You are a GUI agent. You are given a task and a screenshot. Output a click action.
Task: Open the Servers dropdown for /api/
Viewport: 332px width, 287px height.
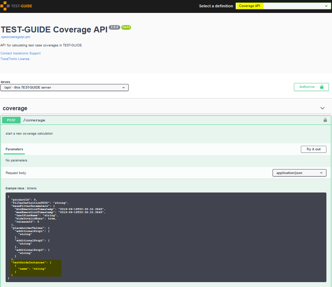point(65,87)
